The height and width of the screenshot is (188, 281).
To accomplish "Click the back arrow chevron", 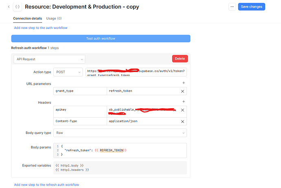I will click(x=9, y=7).
